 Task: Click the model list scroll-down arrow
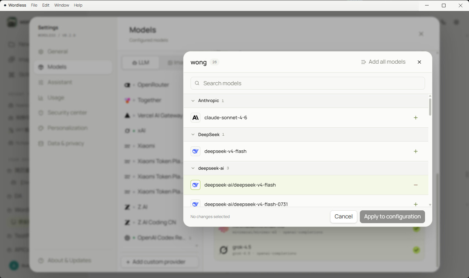(x=430, y=205)
